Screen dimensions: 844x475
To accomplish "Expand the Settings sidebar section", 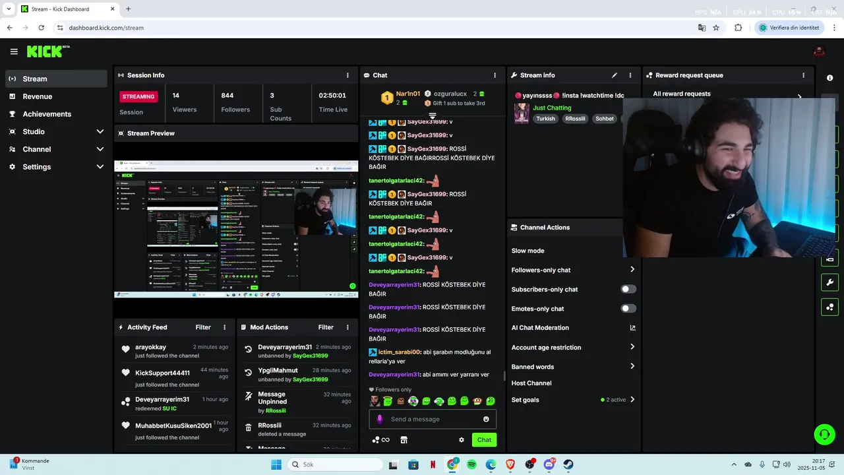I will (100, 167).
